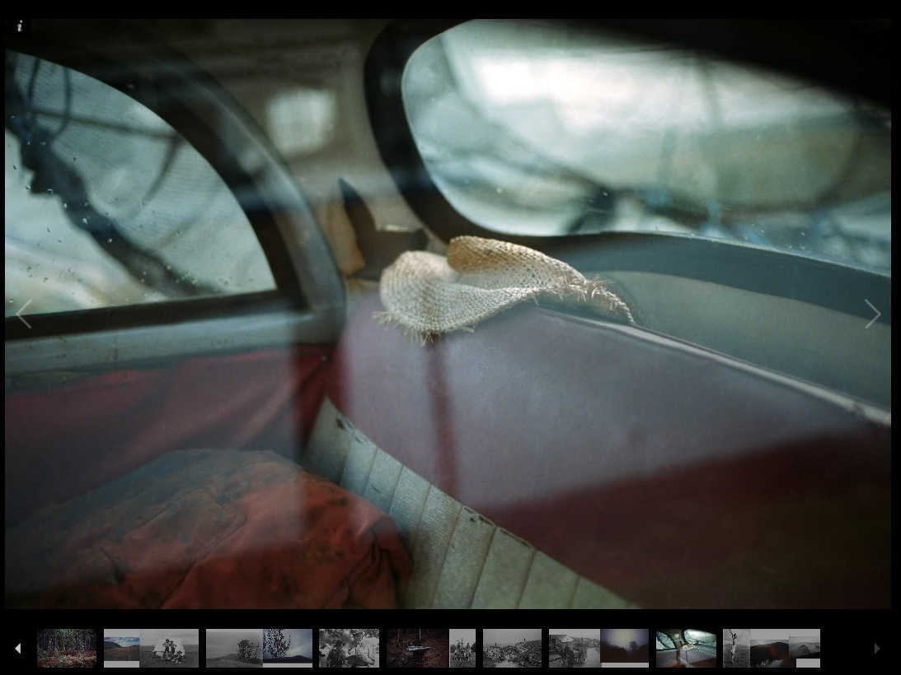Screen dimensions: 901x675
Task: Select the scouts by tent thumbnail
Action: 170,648
